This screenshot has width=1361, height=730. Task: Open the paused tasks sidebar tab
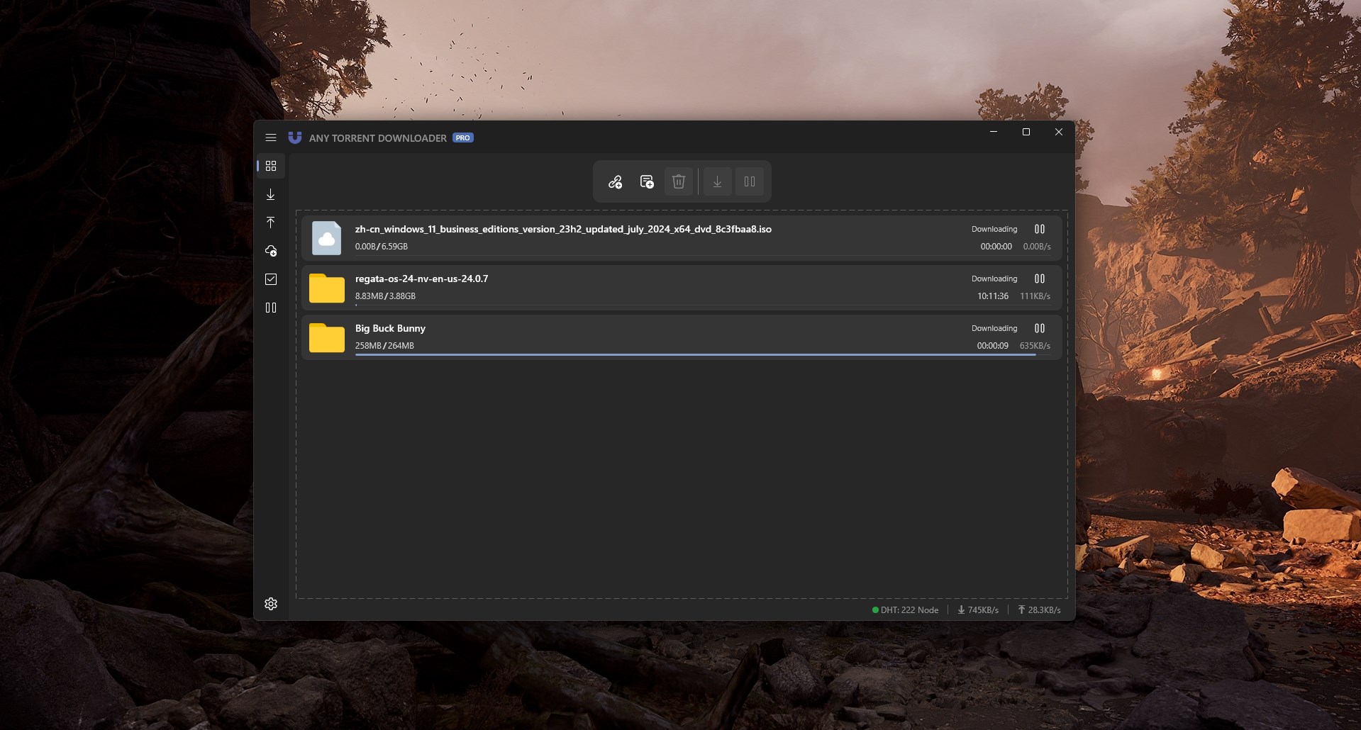pyautogui.click(x=271, y=308)
